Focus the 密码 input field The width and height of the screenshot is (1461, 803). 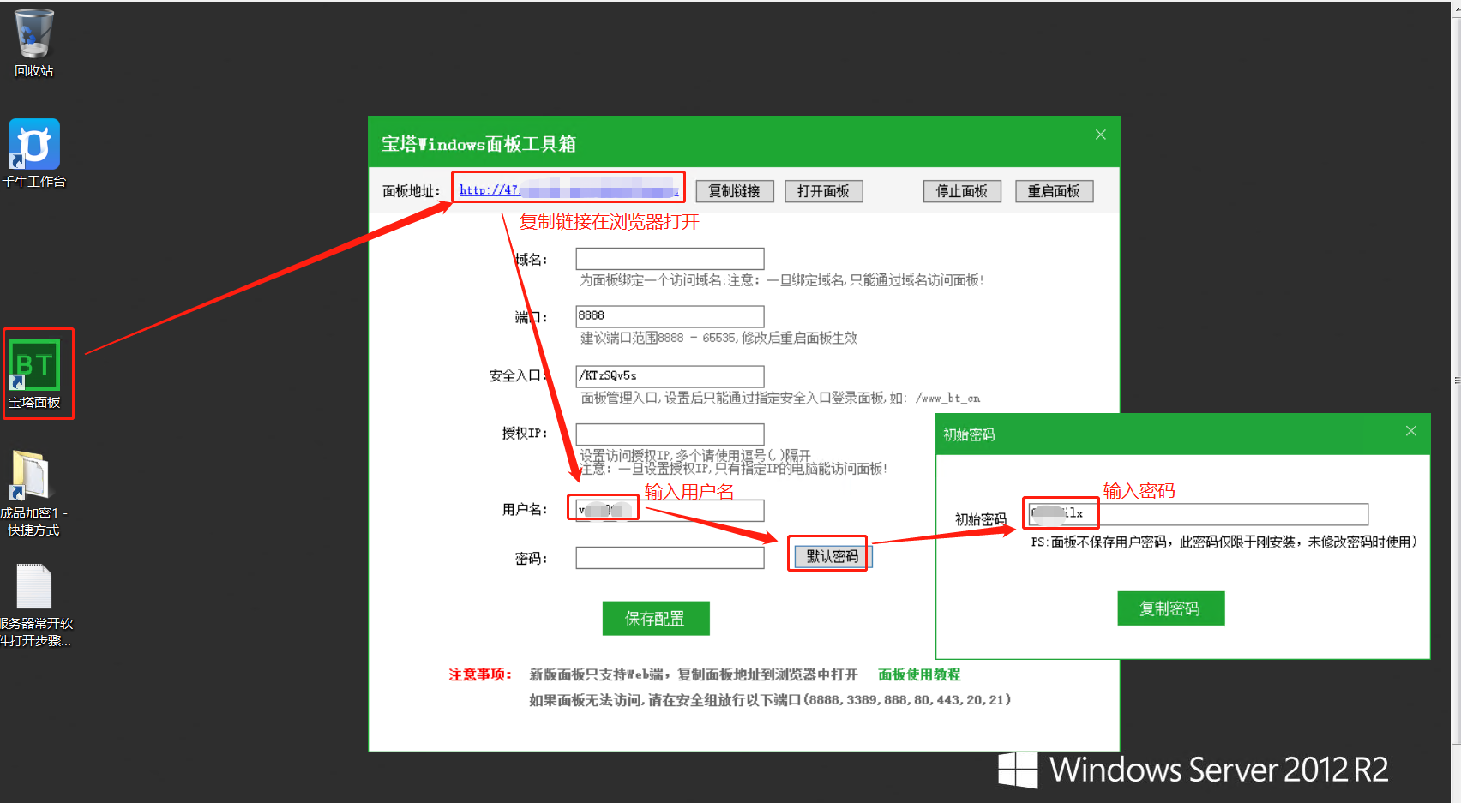(670, 558)
